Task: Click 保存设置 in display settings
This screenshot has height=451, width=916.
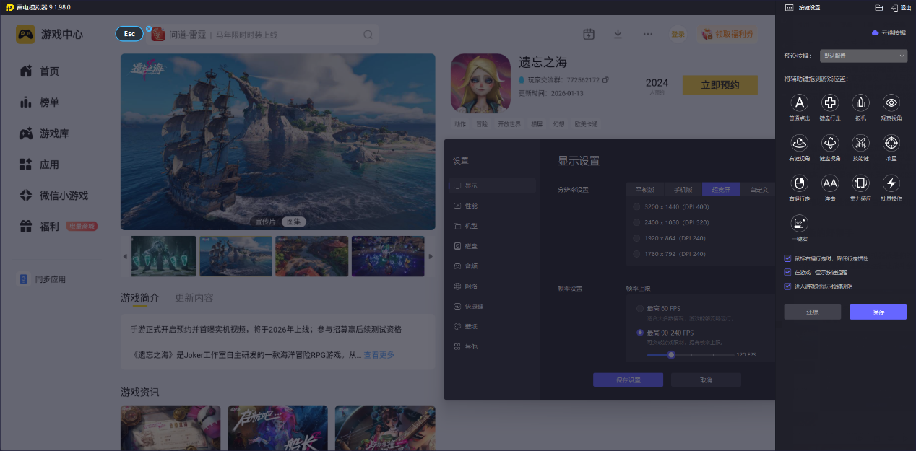Action: 628,380
